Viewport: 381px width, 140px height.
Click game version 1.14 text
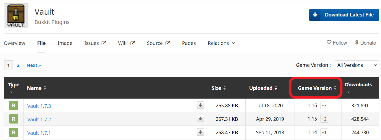(x=312, y=133)
